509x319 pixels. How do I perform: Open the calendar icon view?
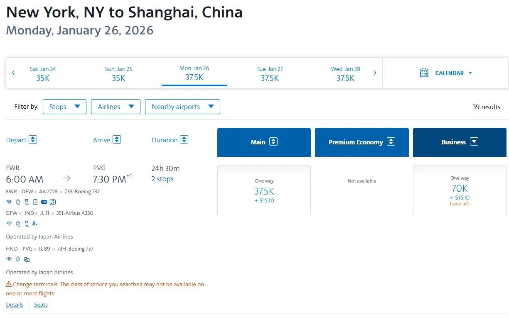coord(424,73)
